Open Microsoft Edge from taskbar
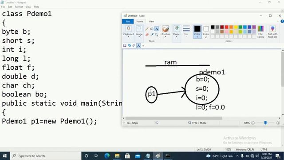This screenshot has width=284, height=160. [107, 156]
